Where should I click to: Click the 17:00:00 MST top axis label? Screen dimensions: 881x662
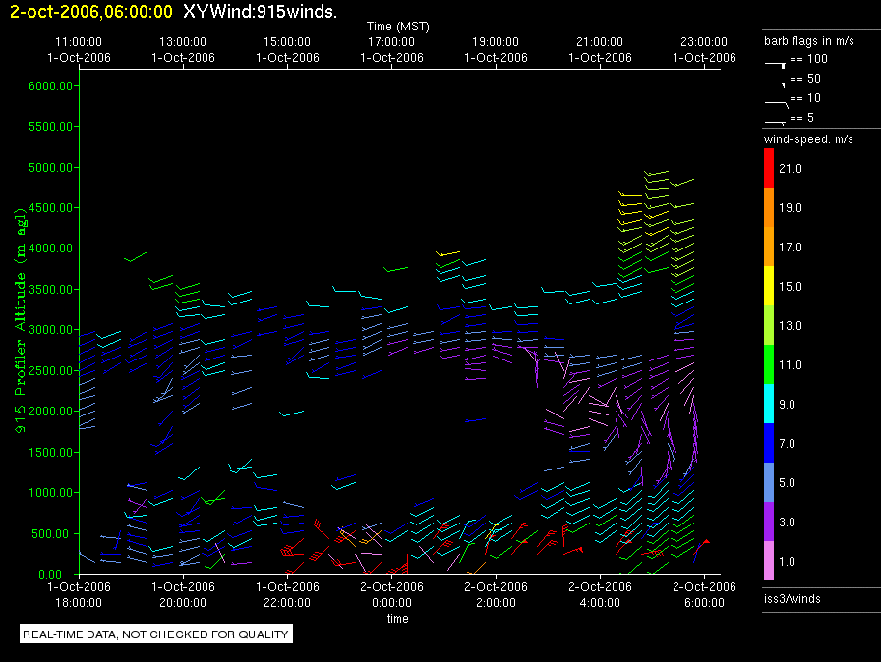click(391, 42)
